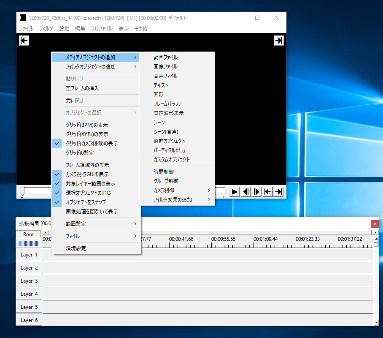Go to first frame in bottom playback bar
Image resolution: width=383 pixels, height=338 pixels.
[268, 192]
